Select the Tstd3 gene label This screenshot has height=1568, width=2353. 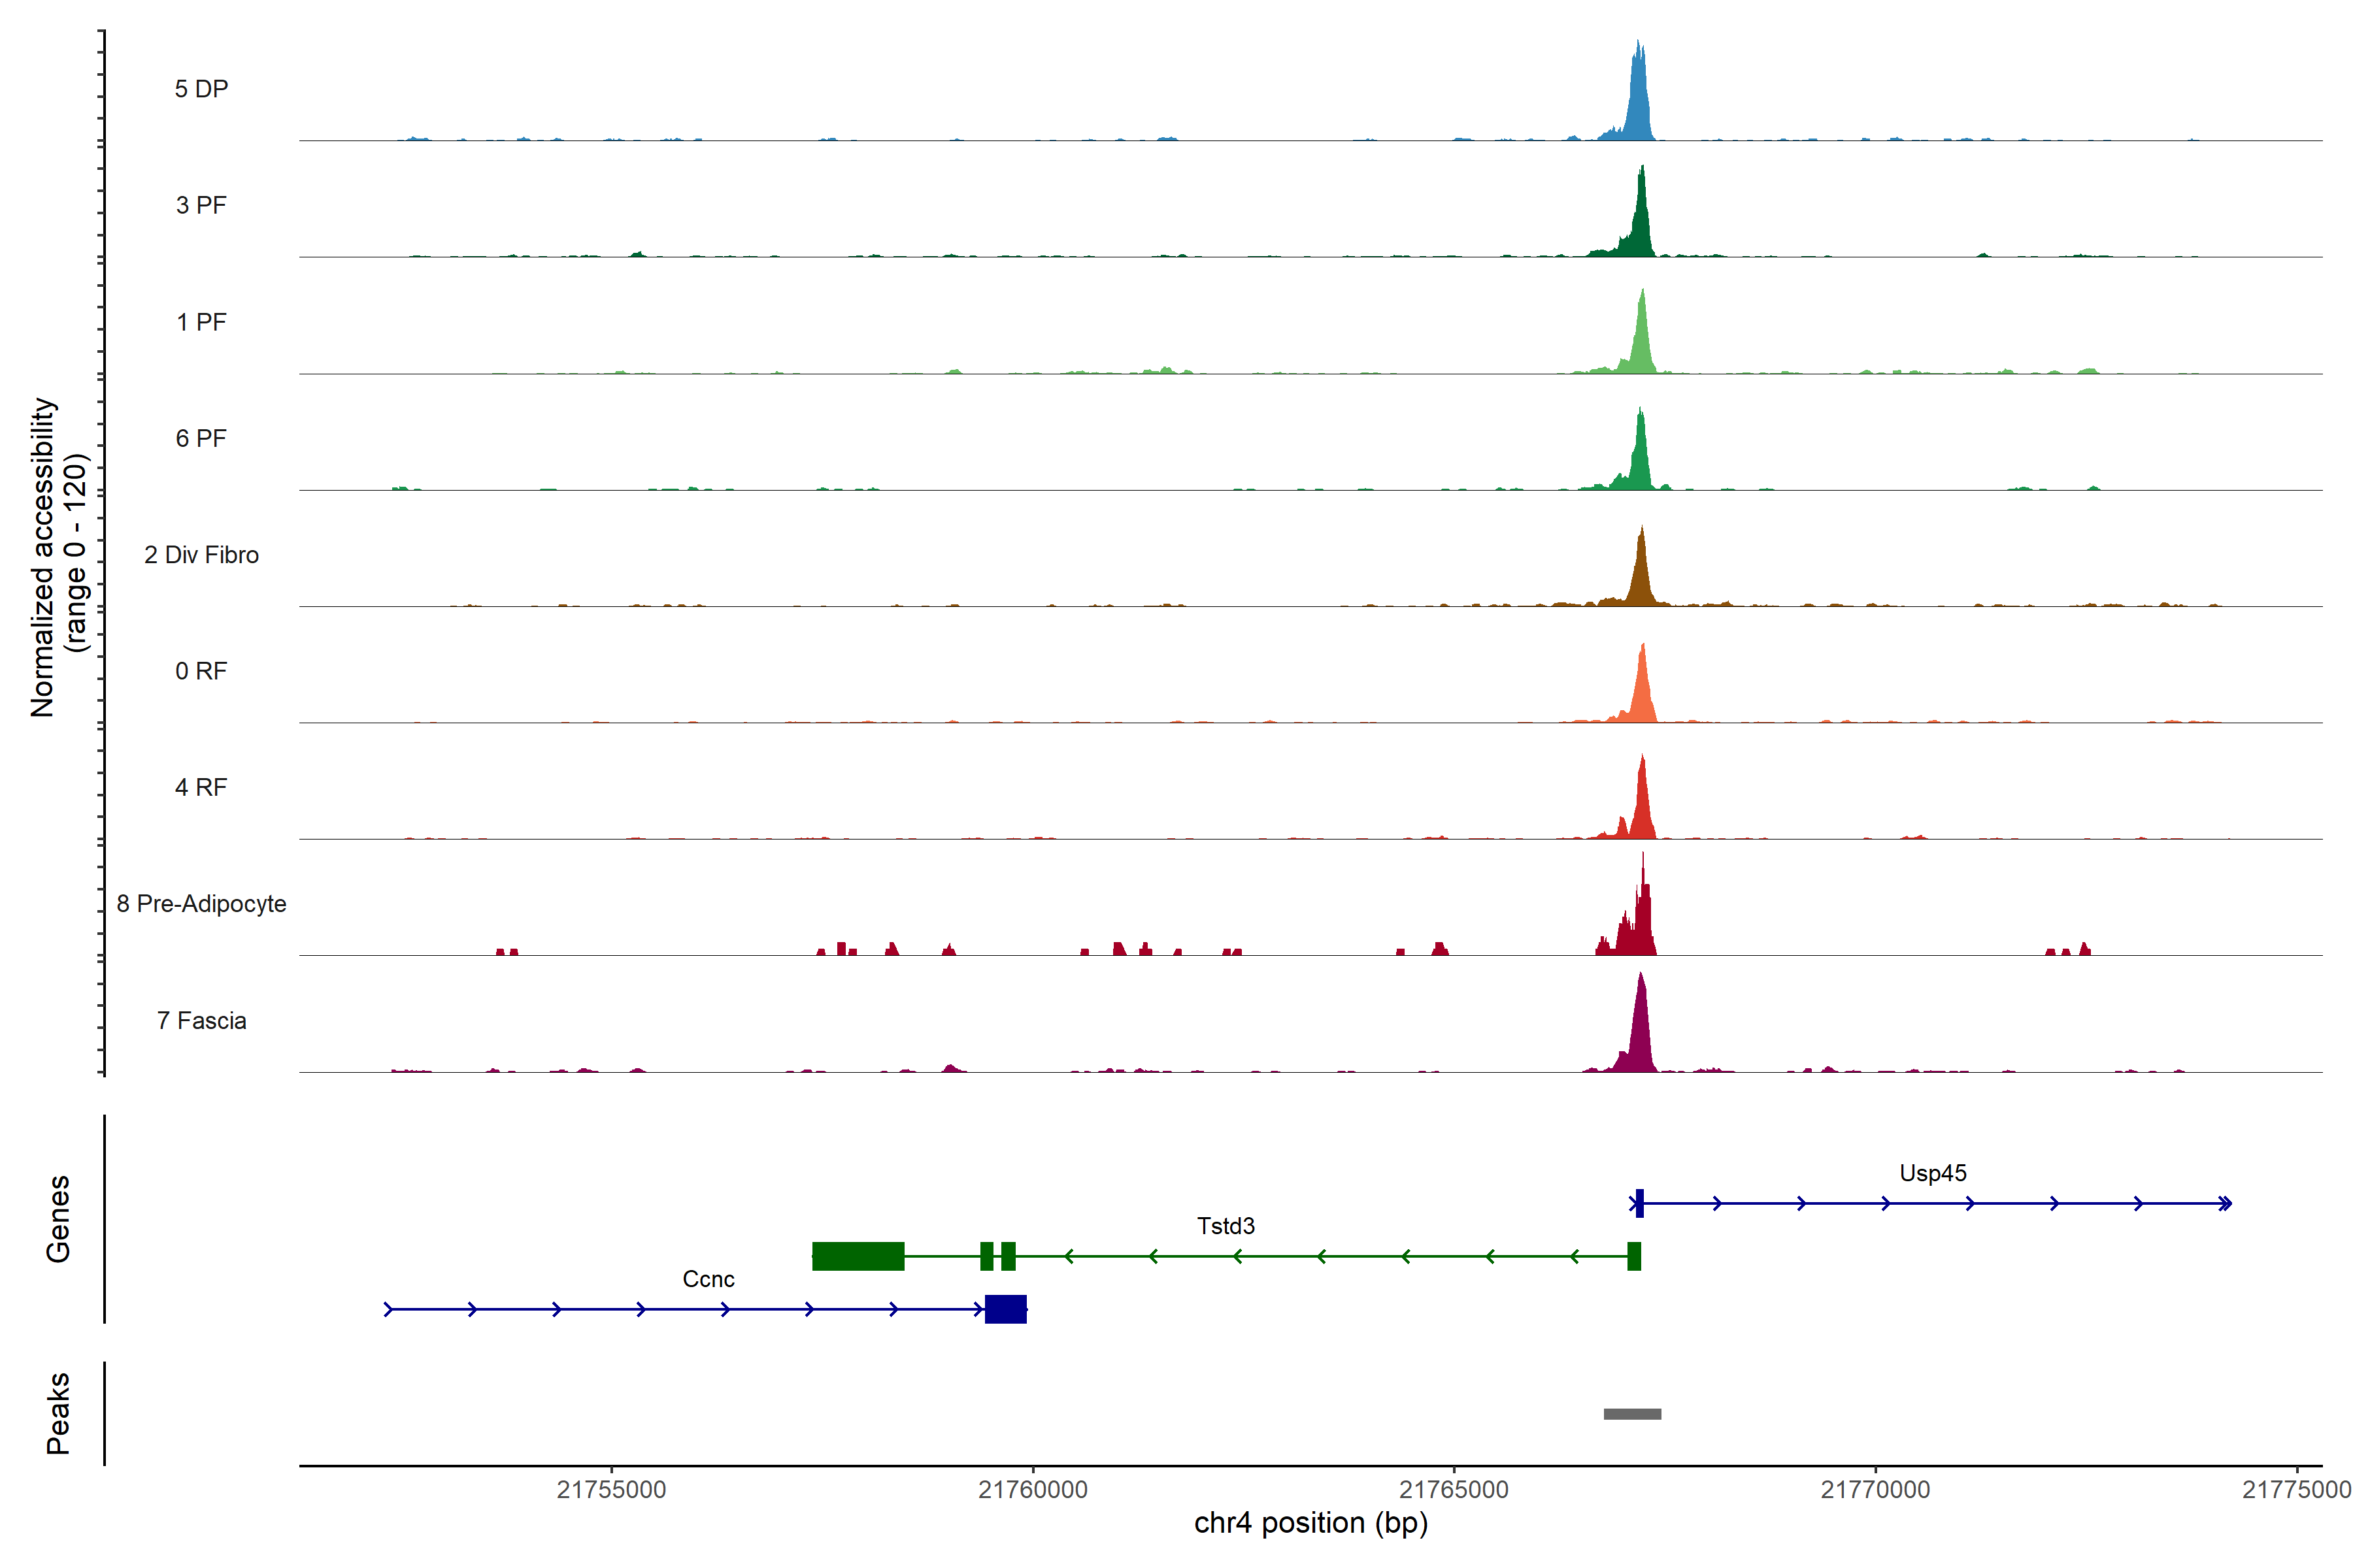point(1226,1226)
